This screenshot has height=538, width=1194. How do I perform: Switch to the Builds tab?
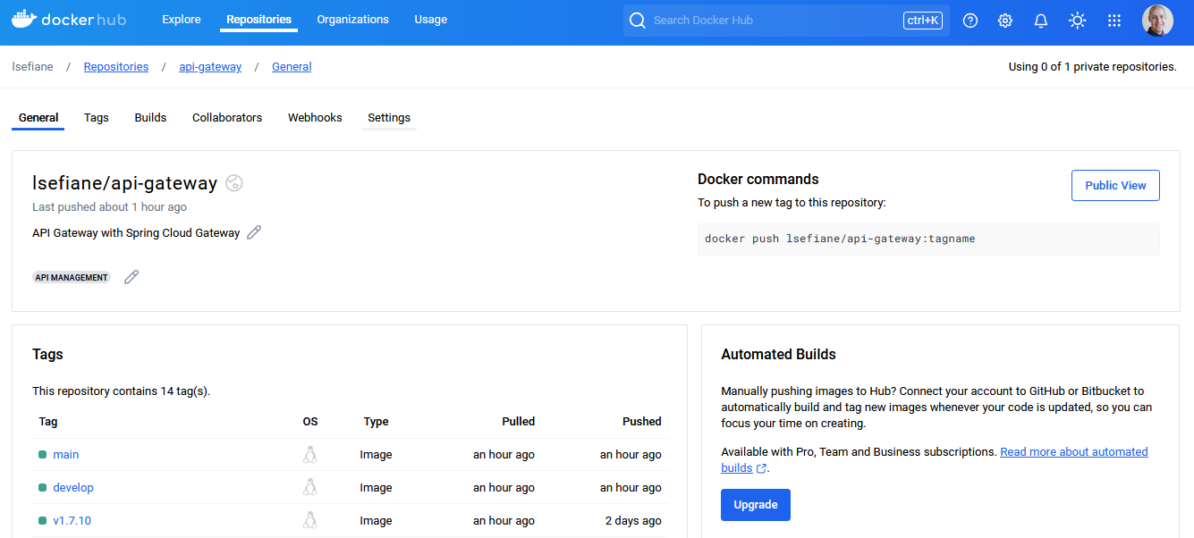150,118
